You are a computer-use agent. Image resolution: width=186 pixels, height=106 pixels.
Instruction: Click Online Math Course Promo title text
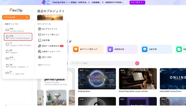pos(171,91)
